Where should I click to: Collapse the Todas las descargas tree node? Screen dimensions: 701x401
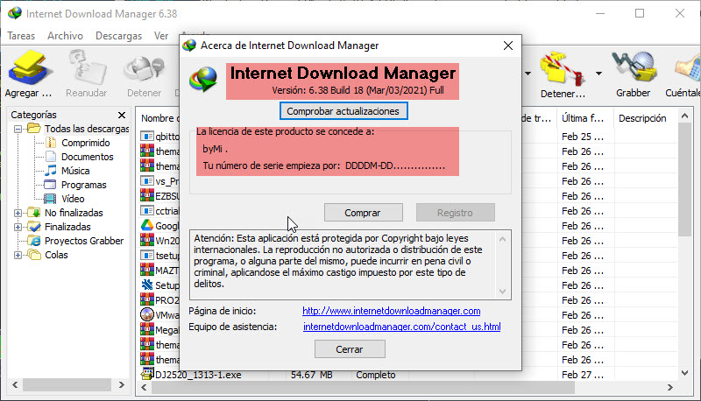(18, 129)
